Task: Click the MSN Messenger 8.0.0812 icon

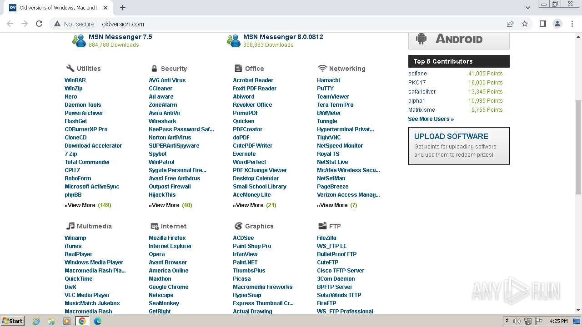Action: point(234,41)
